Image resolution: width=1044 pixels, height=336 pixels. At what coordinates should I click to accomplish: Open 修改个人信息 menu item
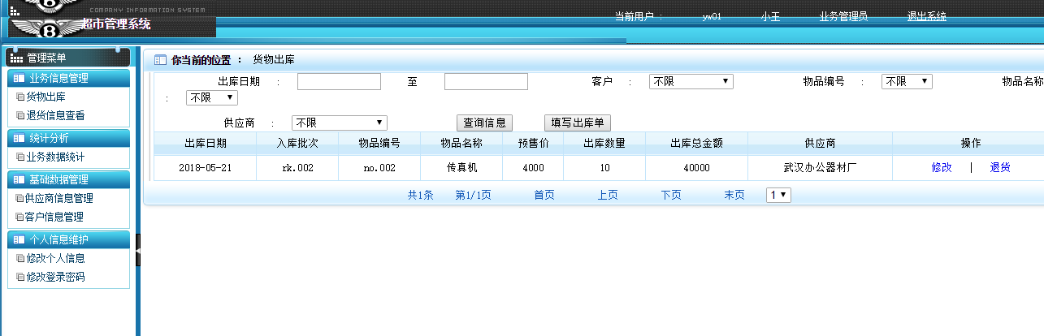point(55,259)
